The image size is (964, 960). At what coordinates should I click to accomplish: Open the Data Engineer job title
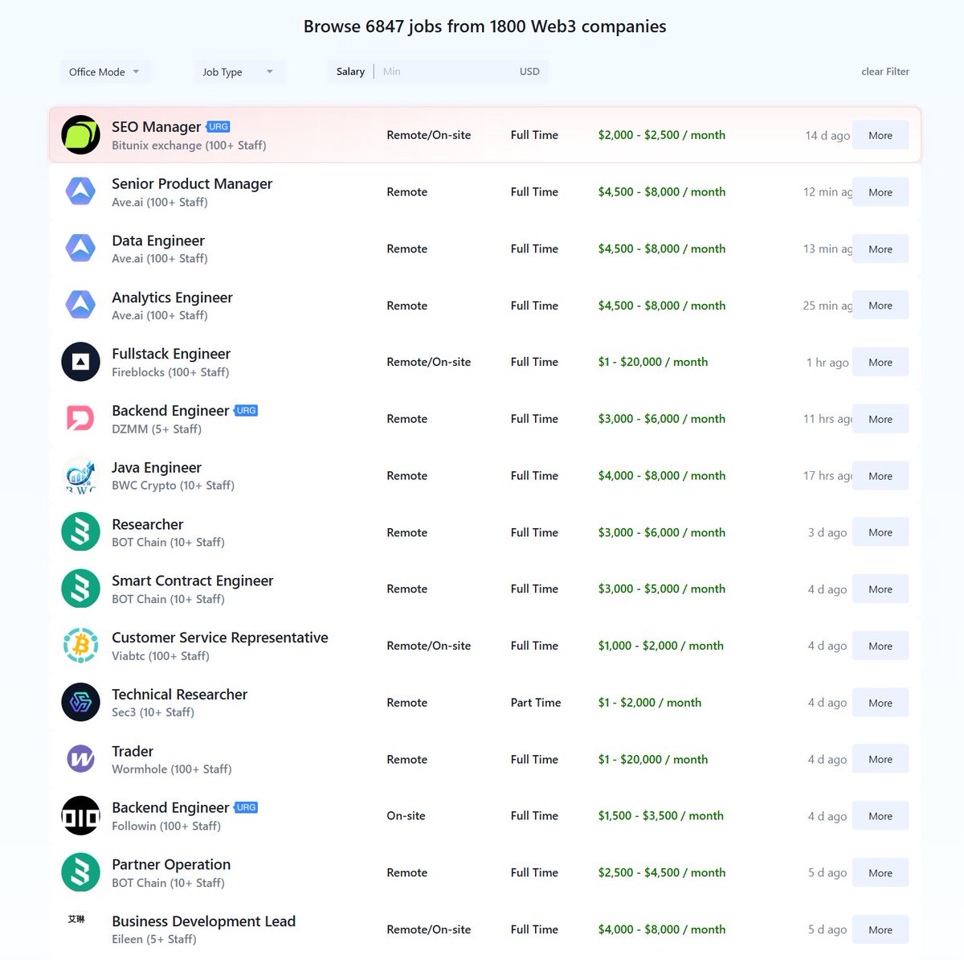[x=158, y=240]
